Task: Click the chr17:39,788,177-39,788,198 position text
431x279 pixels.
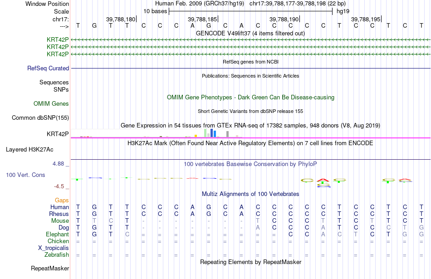Action: point(298,4)
